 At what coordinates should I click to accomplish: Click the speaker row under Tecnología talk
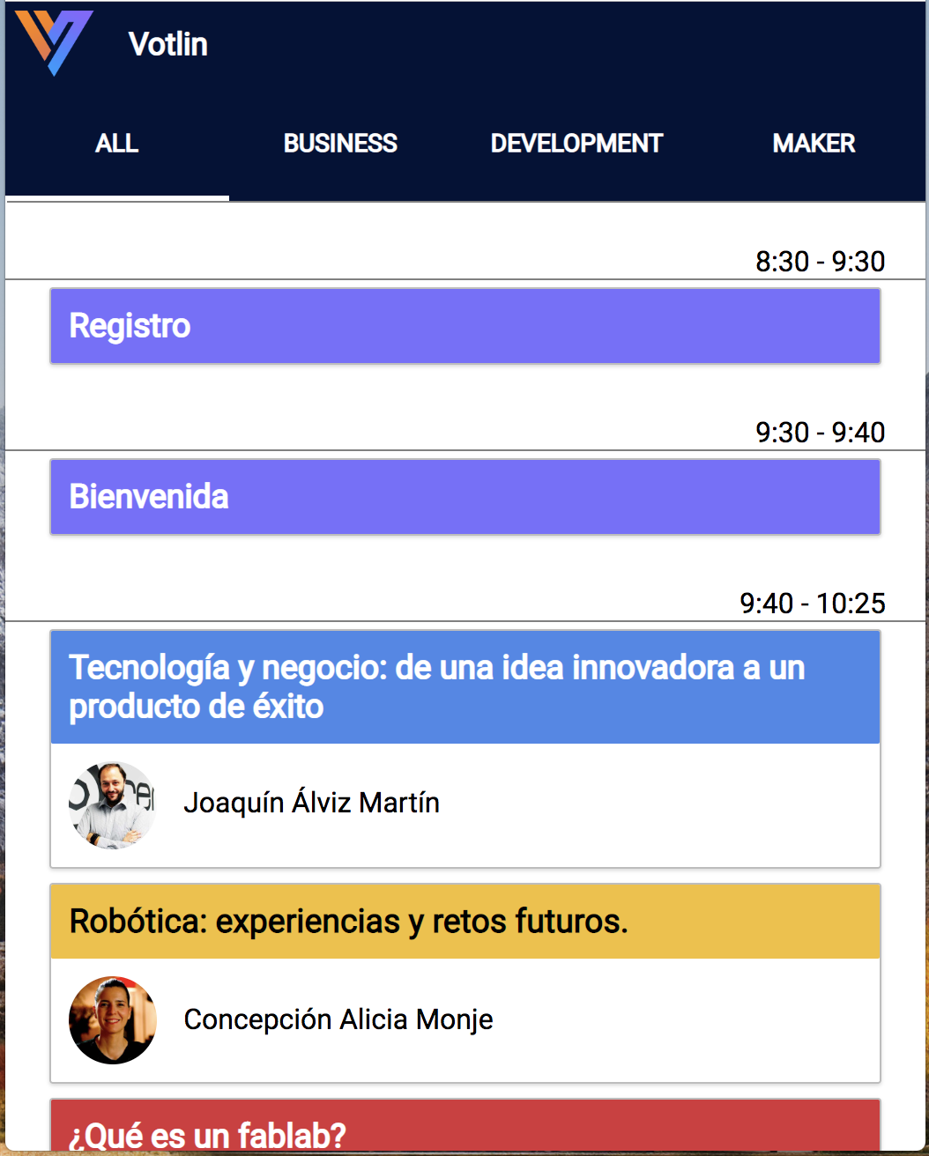click(x=465, y=805)
